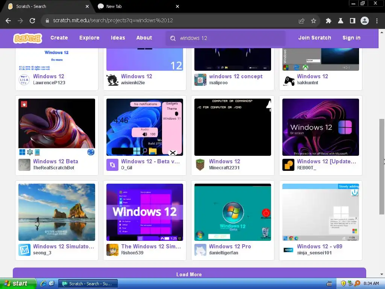Image resolution: width=385 pixels, height=289 pixels.
Task: Reload the page with the refresh icon
Action: point(32,21)
